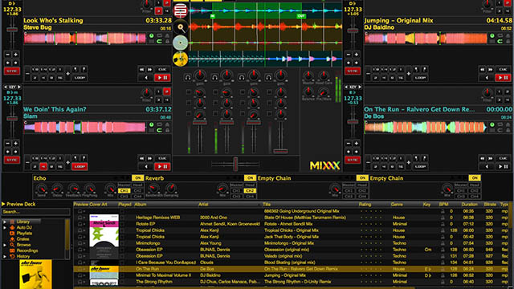This screenshot has width=514, height=289.
Task: Open Crates in the library sidebar
Action: pyautogui.click(x=23, y=239)
